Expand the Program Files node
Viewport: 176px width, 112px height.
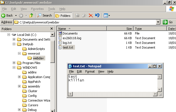tap(14, 63)
